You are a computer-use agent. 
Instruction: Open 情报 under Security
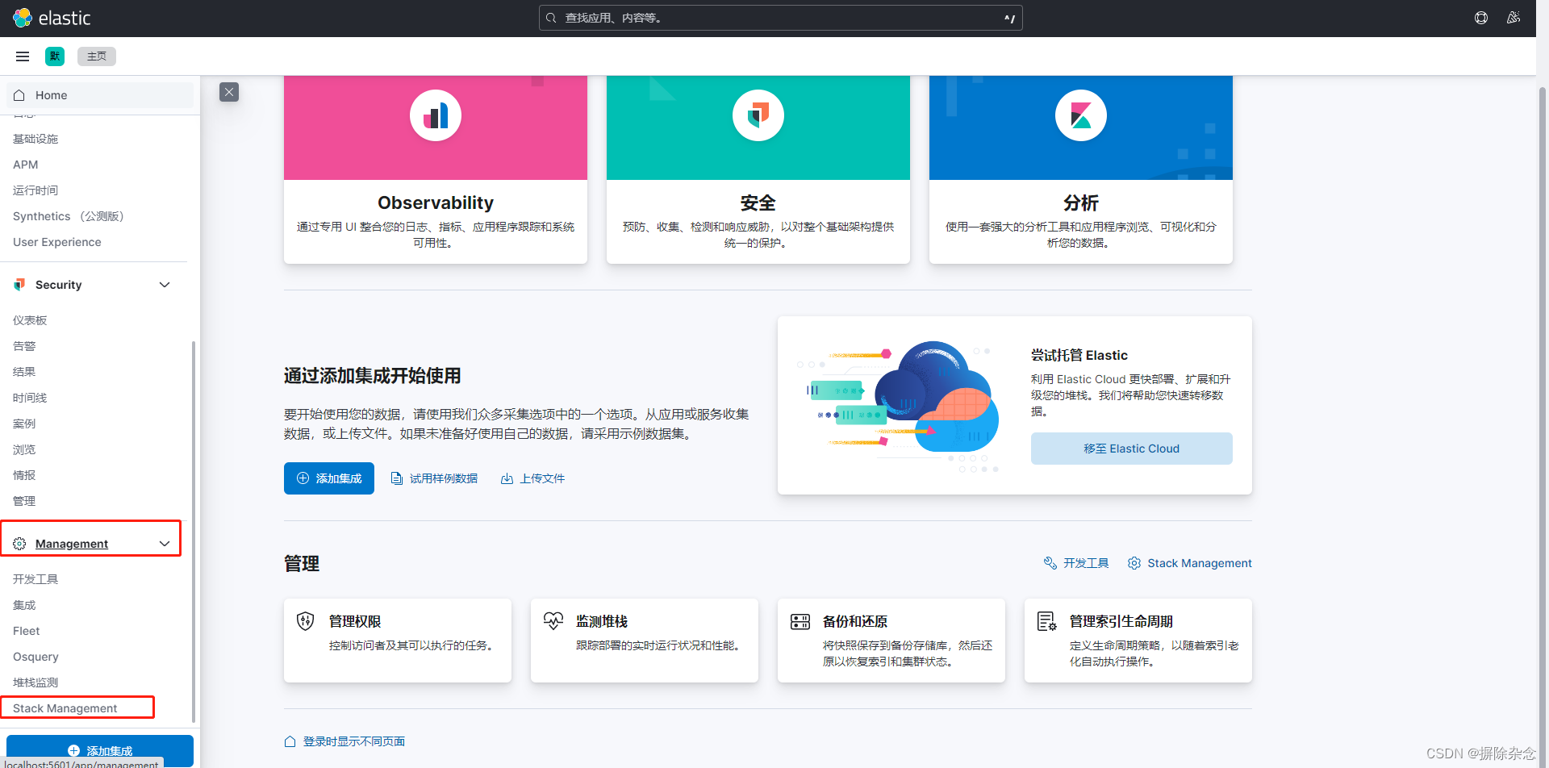24,475
